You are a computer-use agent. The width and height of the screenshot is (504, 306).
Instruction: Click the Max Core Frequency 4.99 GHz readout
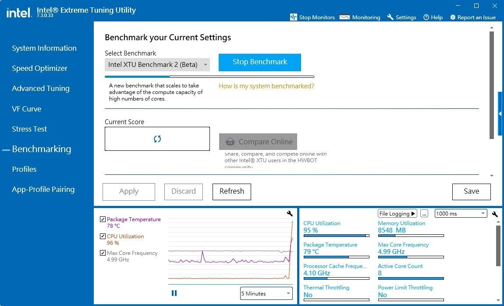click(391, 252)
